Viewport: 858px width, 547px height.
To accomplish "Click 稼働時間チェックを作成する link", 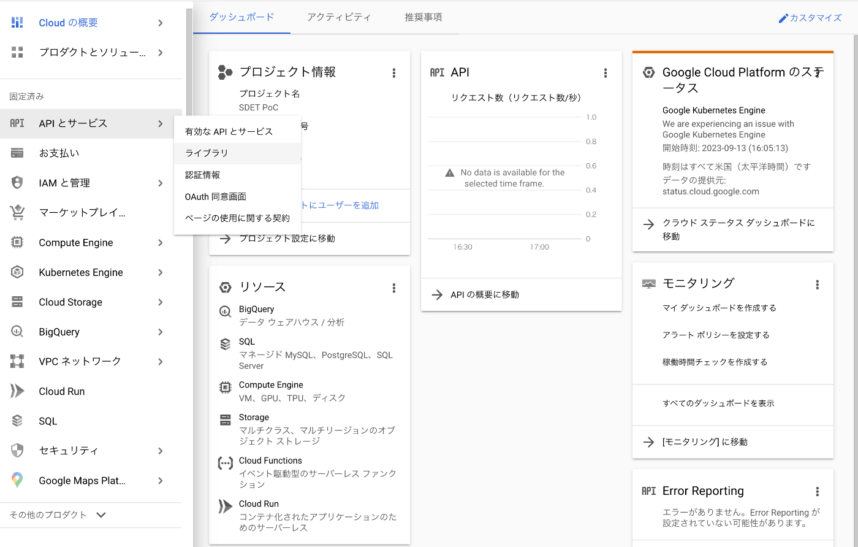I will [715, 362].
